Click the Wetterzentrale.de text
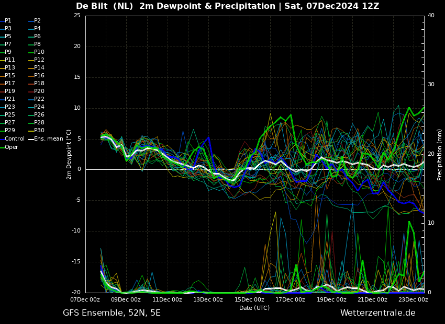This screenshot has width=445, height=324. pyautogui.click(x=377, y=313)
